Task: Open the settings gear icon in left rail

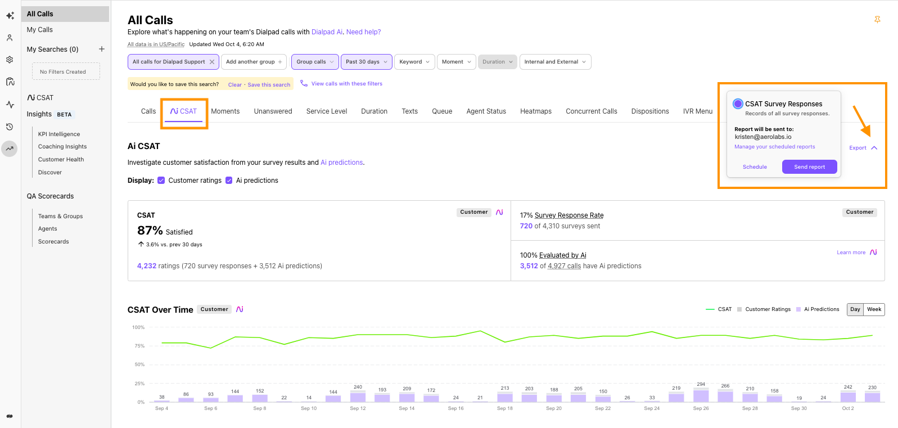Action: (10, 60)
